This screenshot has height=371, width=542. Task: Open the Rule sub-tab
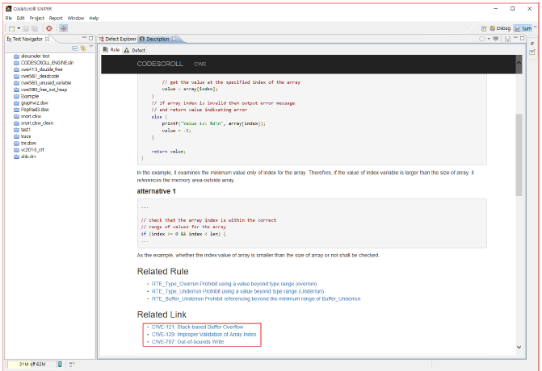tap(111, 50)
